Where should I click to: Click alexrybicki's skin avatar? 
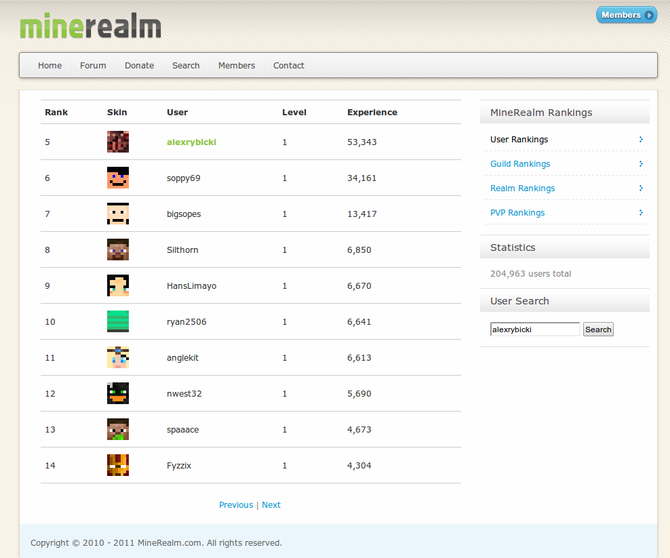[117, 142]
